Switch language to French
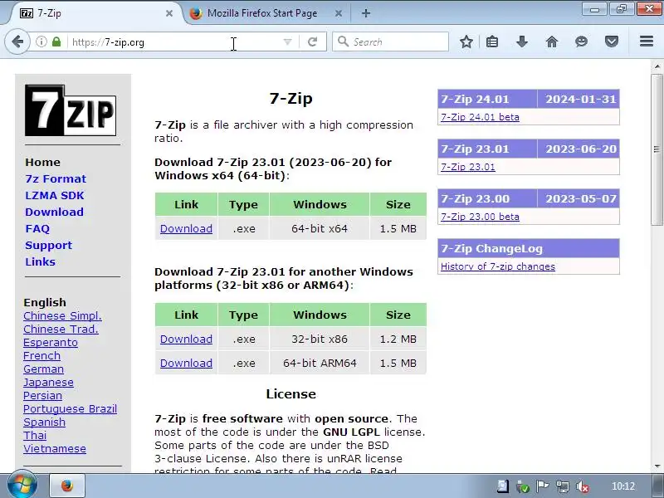 41,356
